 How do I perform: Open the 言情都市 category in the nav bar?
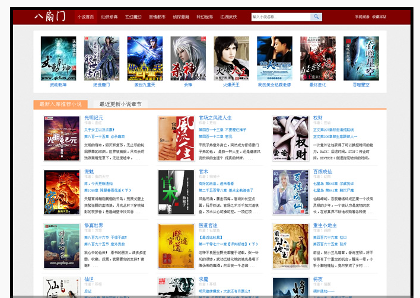pos(157,17)
